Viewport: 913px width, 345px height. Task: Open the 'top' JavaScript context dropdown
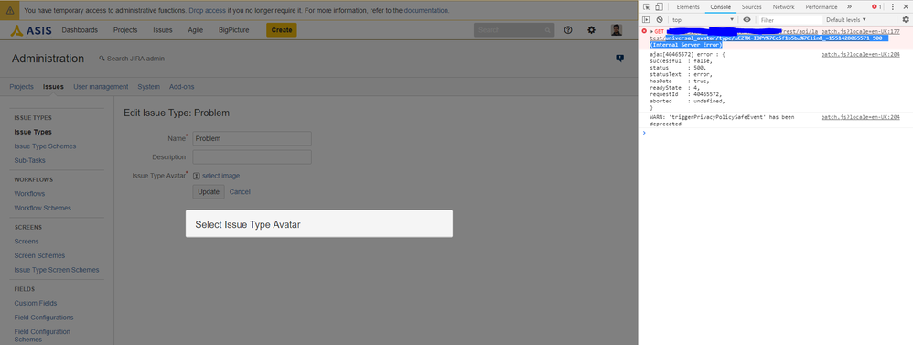coord(703,20)
